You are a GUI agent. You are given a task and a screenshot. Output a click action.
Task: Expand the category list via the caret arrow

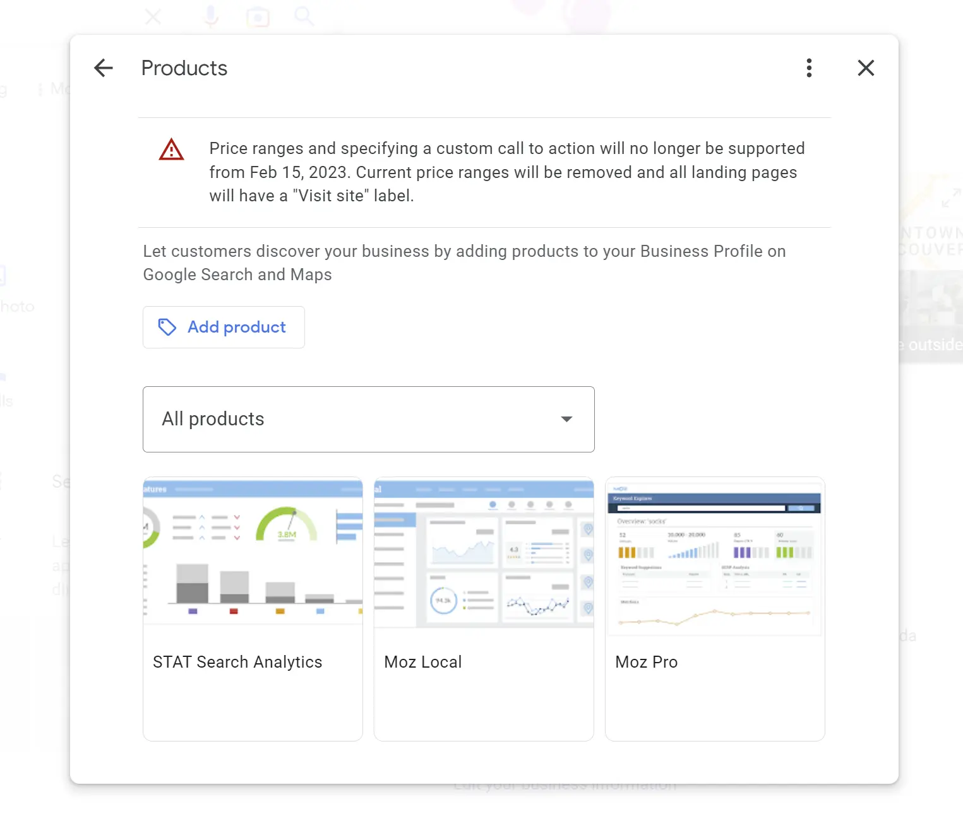click(x=566, y=419)
